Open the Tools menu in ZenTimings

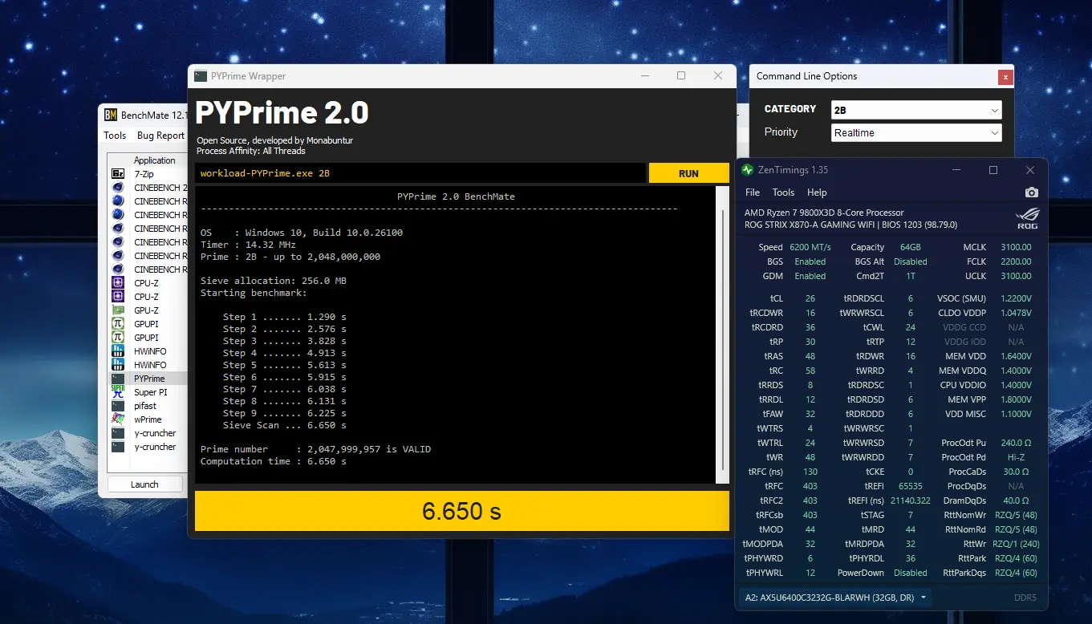click(x=783, y=192)
